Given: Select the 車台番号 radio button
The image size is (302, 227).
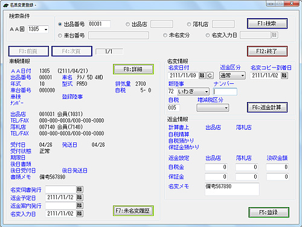Looking at the screenshot, I should [60, 36].
